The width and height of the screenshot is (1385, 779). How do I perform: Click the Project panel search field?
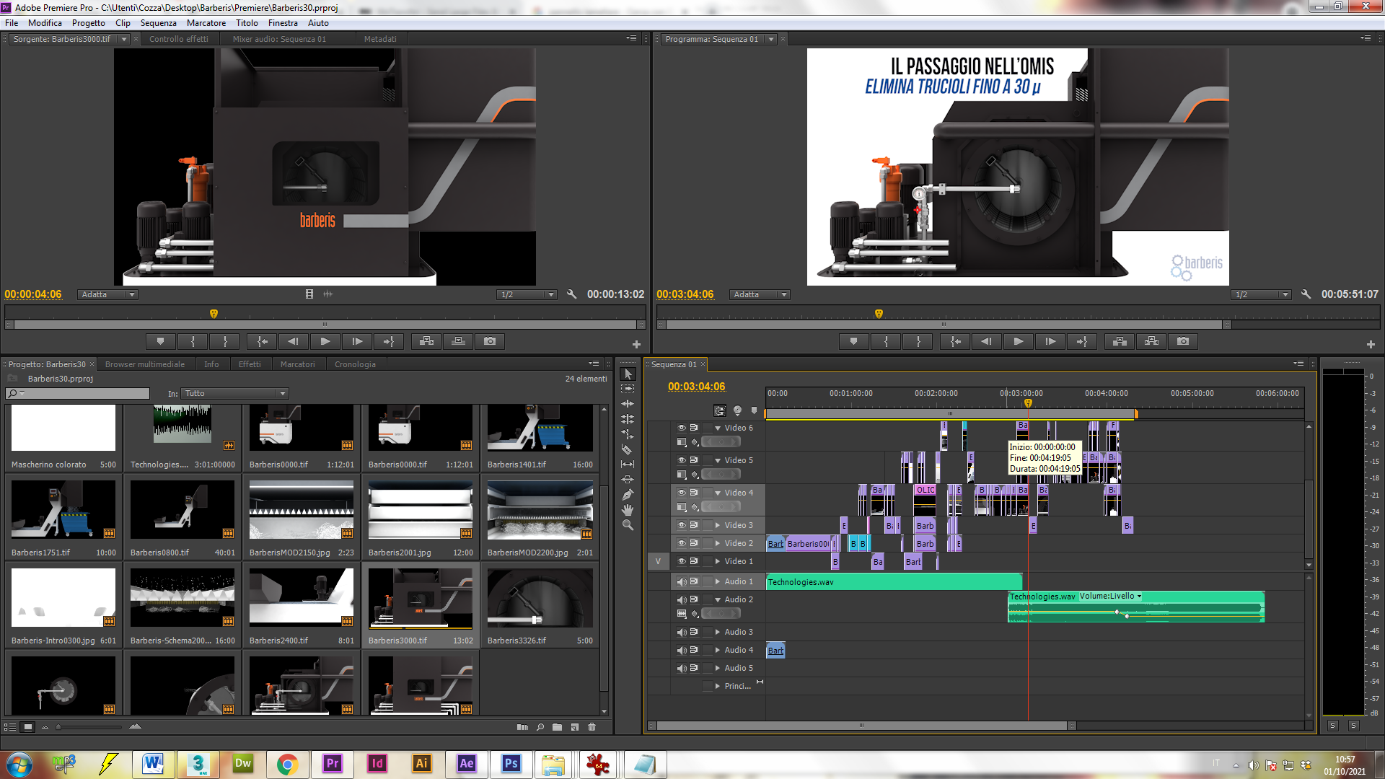click(x=77, y=393)
